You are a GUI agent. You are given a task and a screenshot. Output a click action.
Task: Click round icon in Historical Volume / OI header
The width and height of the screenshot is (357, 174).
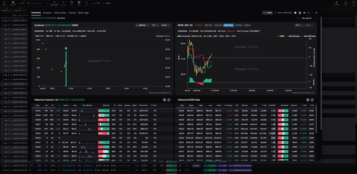pyautogui.click(x=169, y=100)
